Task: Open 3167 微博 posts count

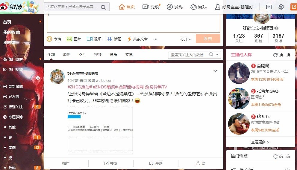Action: [278, 38]
